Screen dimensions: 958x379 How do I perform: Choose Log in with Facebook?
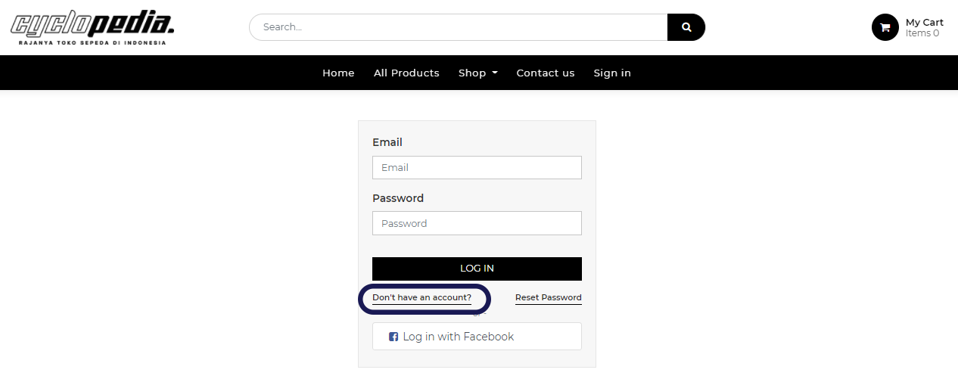(x=477, y=337)
